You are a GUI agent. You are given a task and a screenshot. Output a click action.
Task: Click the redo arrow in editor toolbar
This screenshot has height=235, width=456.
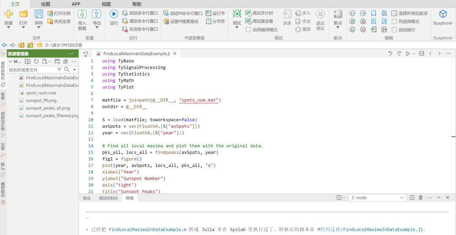(x=399, y=54)
